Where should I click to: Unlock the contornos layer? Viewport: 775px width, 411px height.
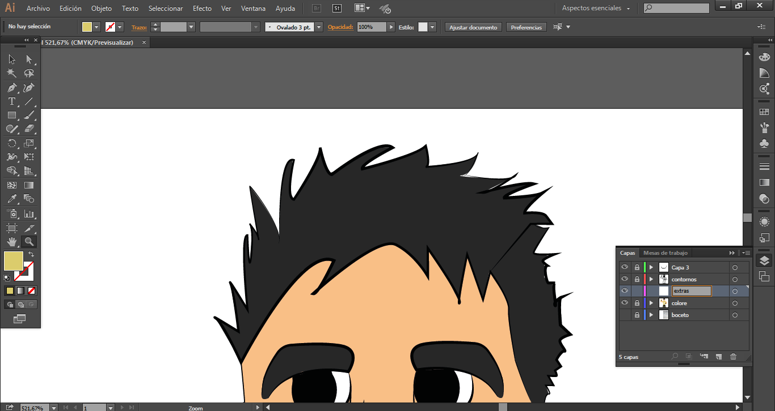click(x=637, y=279)
